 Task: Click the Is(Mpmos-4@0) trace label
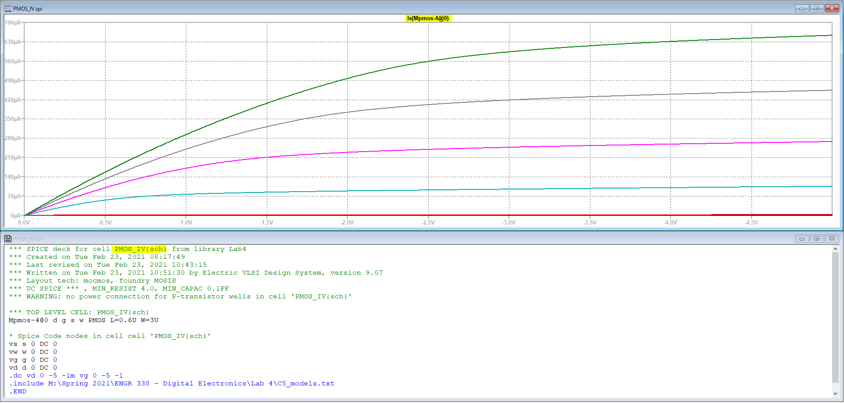pyautogui.click(x=428, y=18)
